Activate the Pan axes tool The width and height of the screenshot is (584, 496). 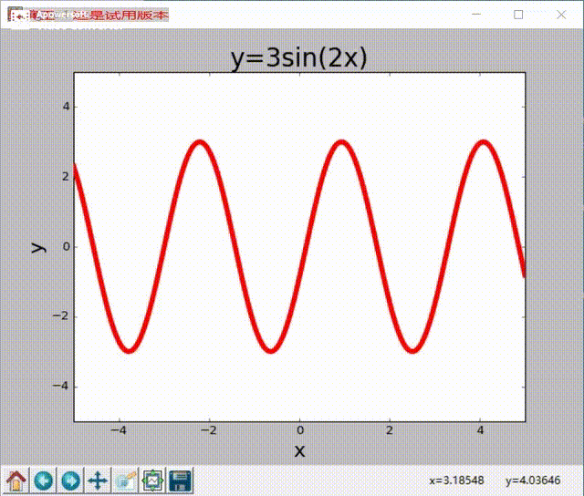(98, 480)
